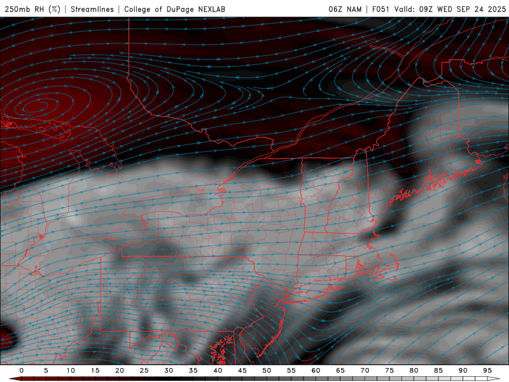Image resolution: width=509 pixels, height=382 pixels.
Task: Click the "20" value on the color scale
Action: [x=120, y=371]
